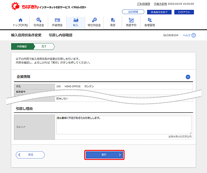Click the Chibagin flower logo

click(15, 6)
